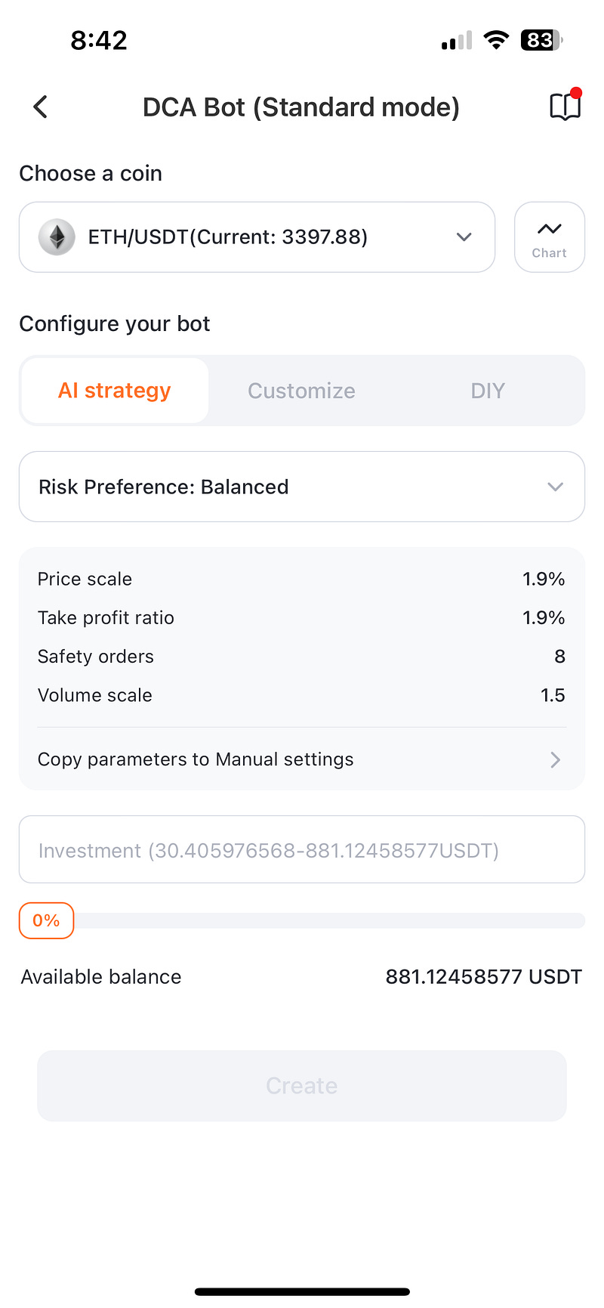
Task: Tap the Wi-Fi status icon
Action: [x=496, y=40]
